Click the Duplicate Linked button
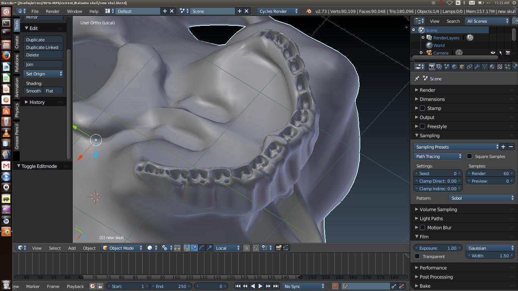Image resolution: width=518 pixels, height=291 pixels. coord(43,47)
